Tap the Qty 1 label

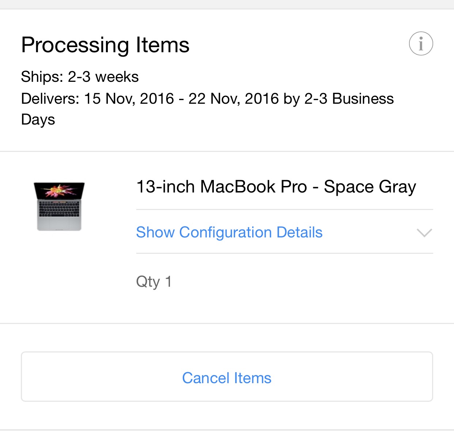[x=154, y=282]
